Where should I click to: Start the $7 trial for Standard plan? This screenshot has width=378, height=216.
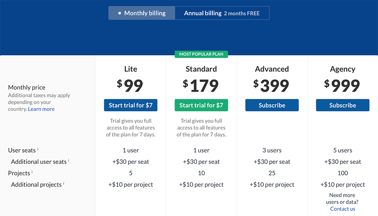201,105
